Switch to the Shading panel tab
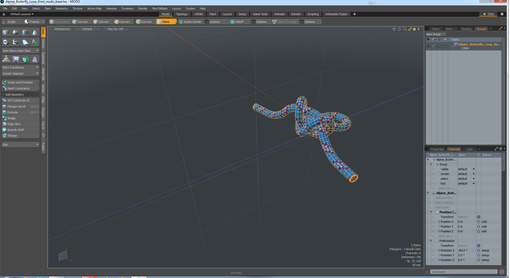 coord(466,29)
